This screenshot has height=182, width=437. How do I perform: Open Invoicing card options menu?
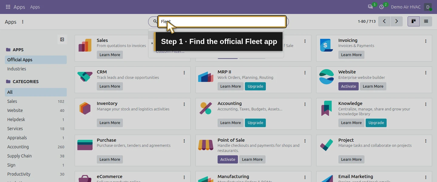(x=426, y=41)
